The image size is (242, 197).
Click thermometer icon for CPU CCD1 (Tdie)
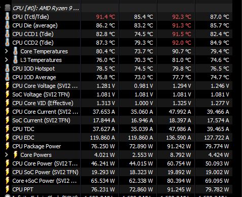coord(7,34)
